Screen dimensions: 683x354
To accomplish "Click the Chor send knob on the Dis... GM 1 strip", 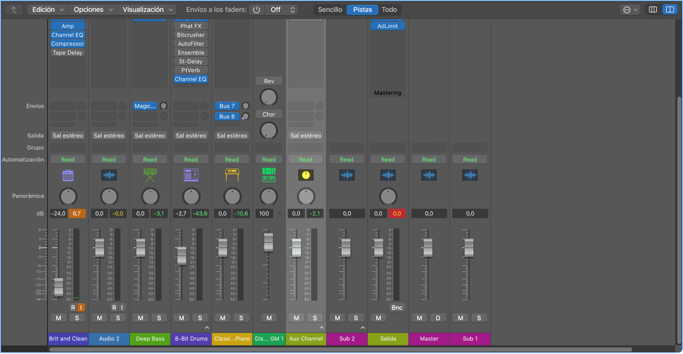I will pyautogui.click(x=268, y=130).
